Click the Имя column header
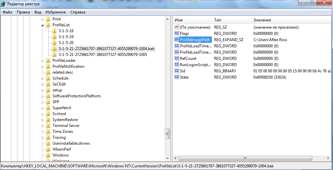The image size is (333, 170). coord(179,20)
